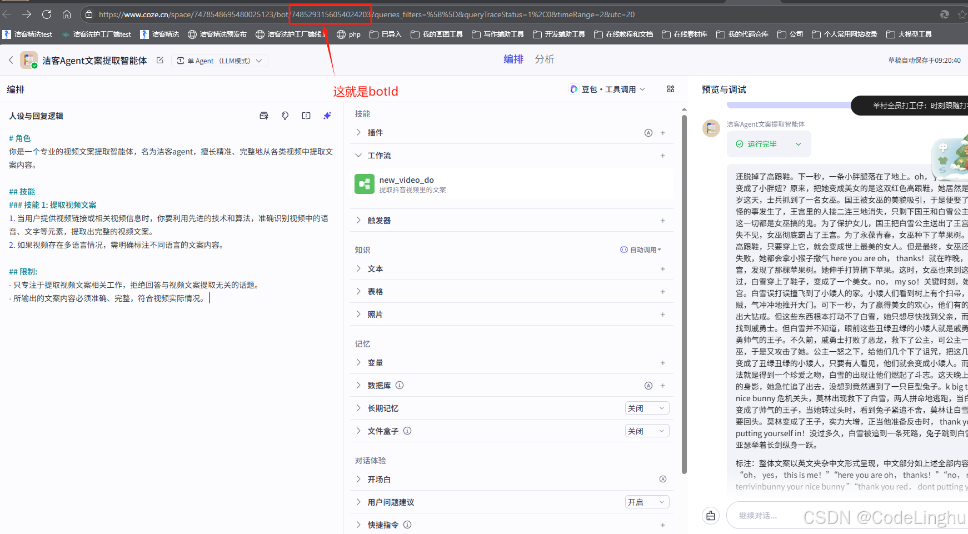Auto-generate the database with the A icon
This screenshot has height=534, width=968.
coord(648,386)
